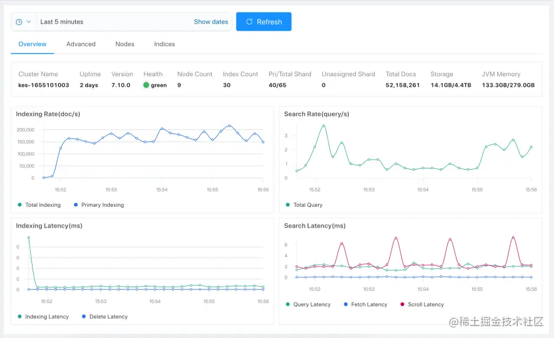Screen dimensions: 554x338
Task: Click JVM Memory value 133.3GB/279.0GB
Action: pos(508,85)
